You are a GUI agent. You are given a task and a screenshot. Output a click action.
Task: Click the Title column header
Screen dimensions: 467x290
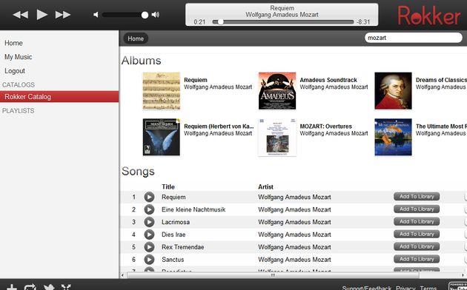tap(168, 187)
